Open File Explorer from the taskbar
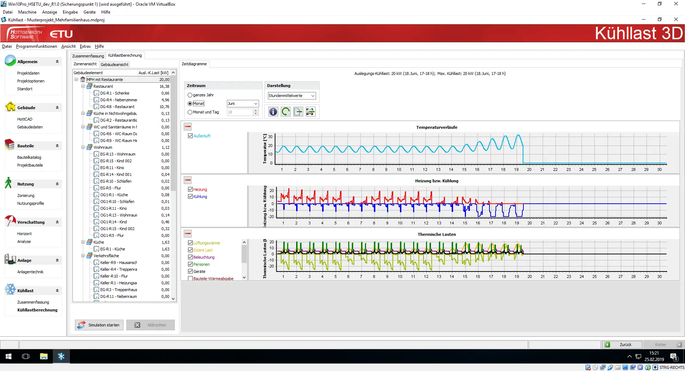This screenshot has width=685, height=371. click(x=44, y=356)
